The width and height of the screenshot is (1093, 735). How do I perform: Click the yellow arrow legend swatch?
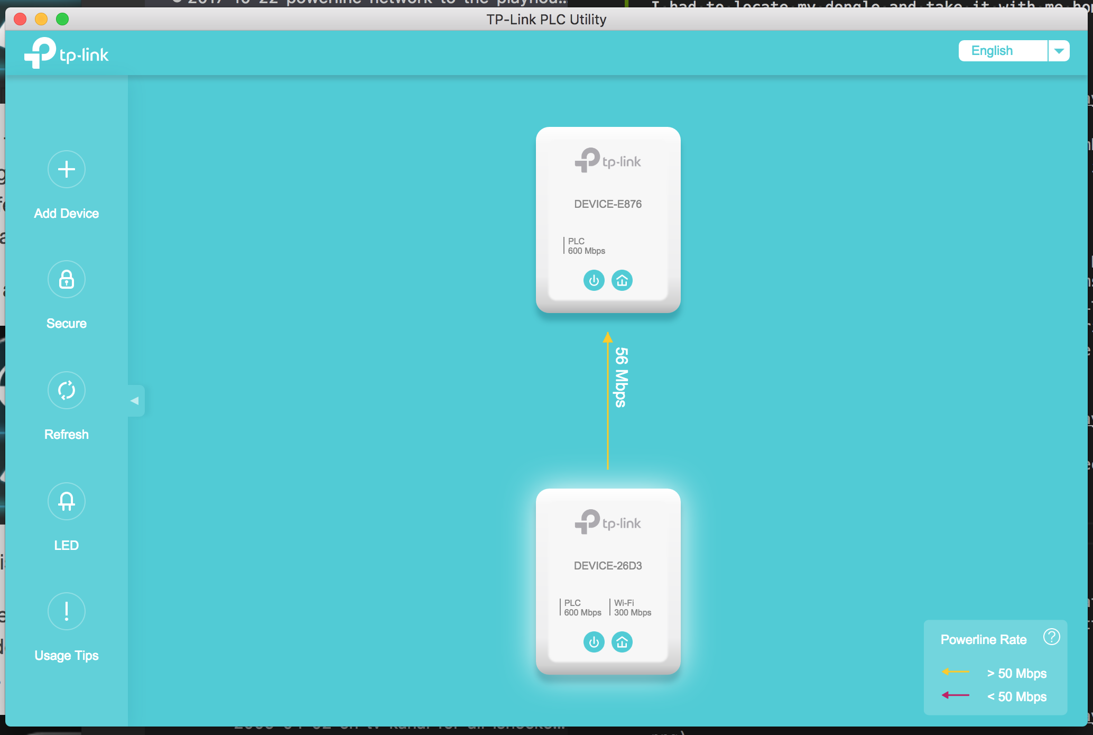pyautogui.click(x=956, y=672)
